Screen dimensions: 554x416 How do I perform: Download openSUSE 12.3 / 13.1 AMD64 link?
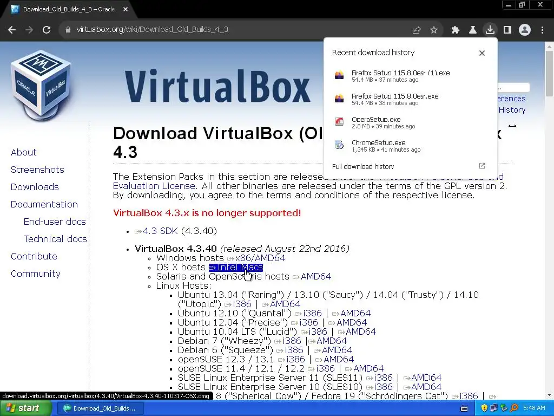coord(334,360)
